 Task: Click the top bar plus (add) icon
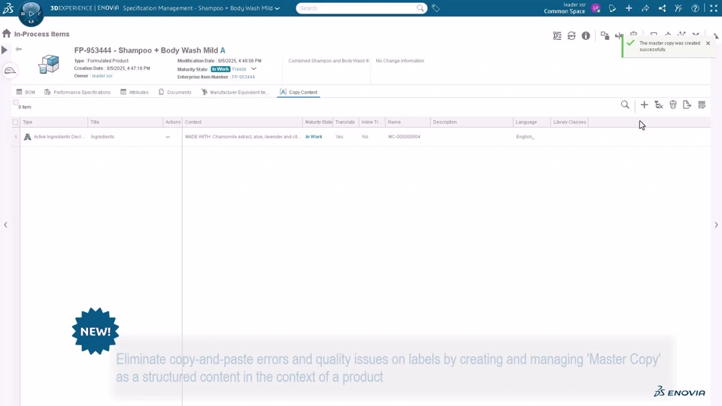(629, 8)
